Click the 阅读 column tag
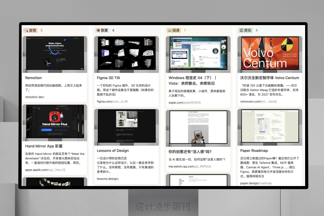This screenshot has width=324, height=216. [174, 30]
